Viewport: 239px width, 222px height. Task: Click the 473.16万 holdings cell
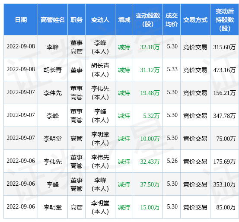(224, 70)
